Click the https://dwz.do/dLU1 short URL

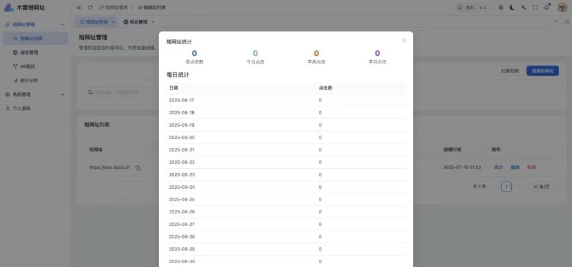click(110, 168)
